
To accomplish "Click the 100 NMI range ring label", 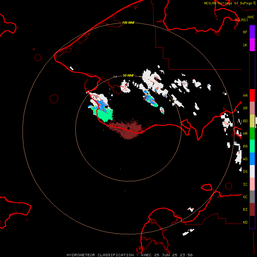I will (x=128, y=23).
